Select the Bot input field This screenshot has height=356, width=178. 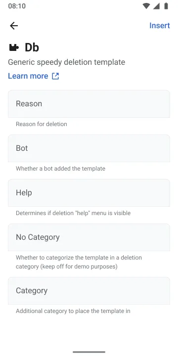pos(89,148)
